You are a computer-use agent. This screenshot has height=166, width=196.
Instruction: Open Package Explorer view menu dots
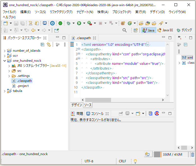(x=65, y=45)
